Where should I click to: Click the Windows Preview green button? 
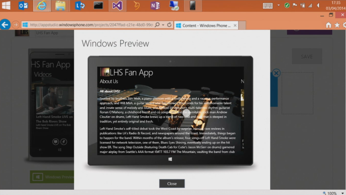pos(52,177)
